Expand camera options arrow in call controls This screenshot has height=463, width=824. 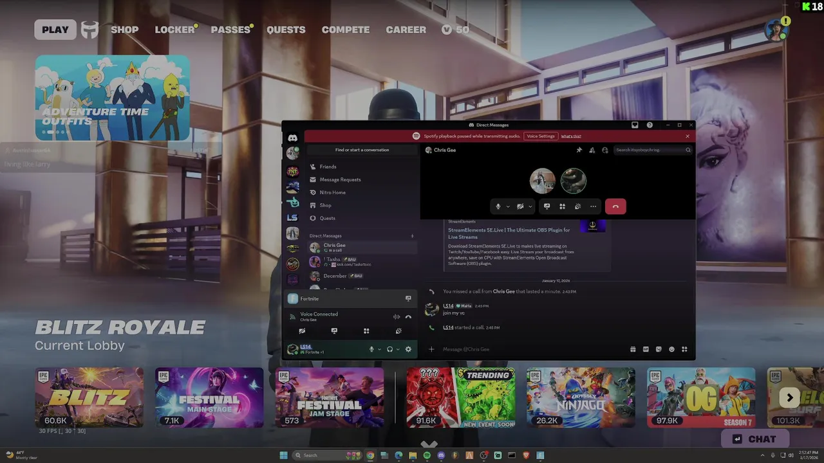(x=530, y=206)
